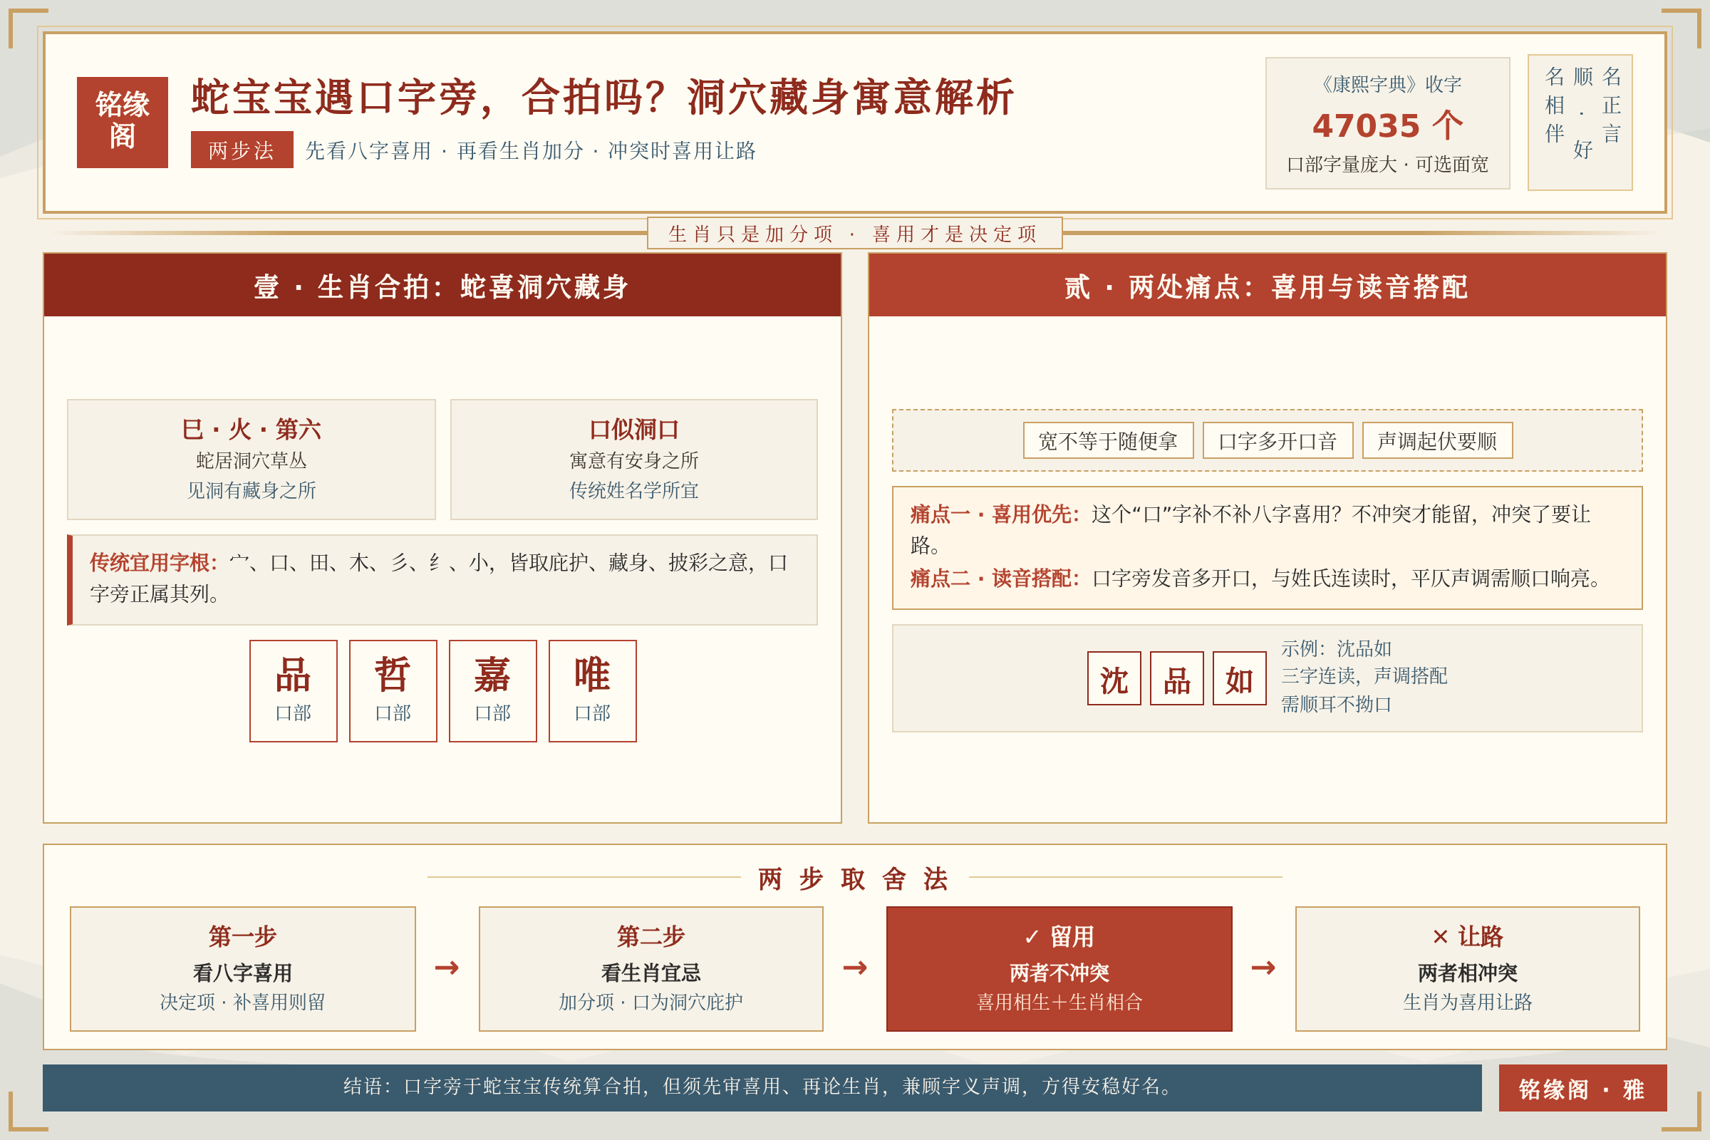Viewport: 1710px width, 1140px height.
Task: Click the 生肖只是加分项 banner strip
Action: 854,234
